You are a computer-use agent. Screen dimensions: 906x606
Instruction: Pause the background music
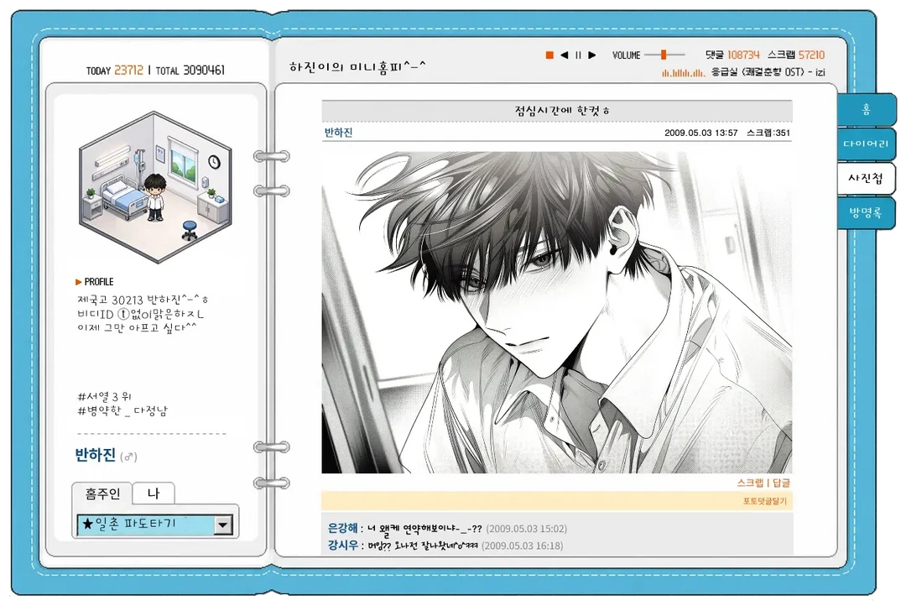tap(578, 55)
